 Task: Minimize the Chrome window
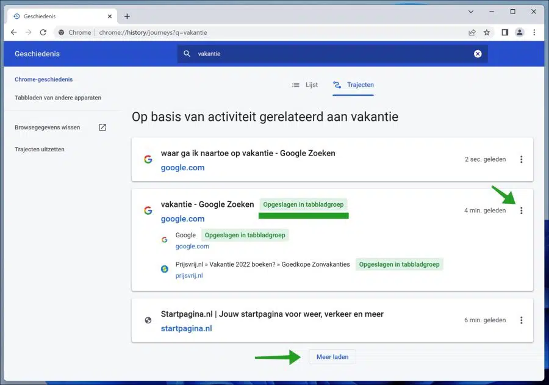coord(492,12)
